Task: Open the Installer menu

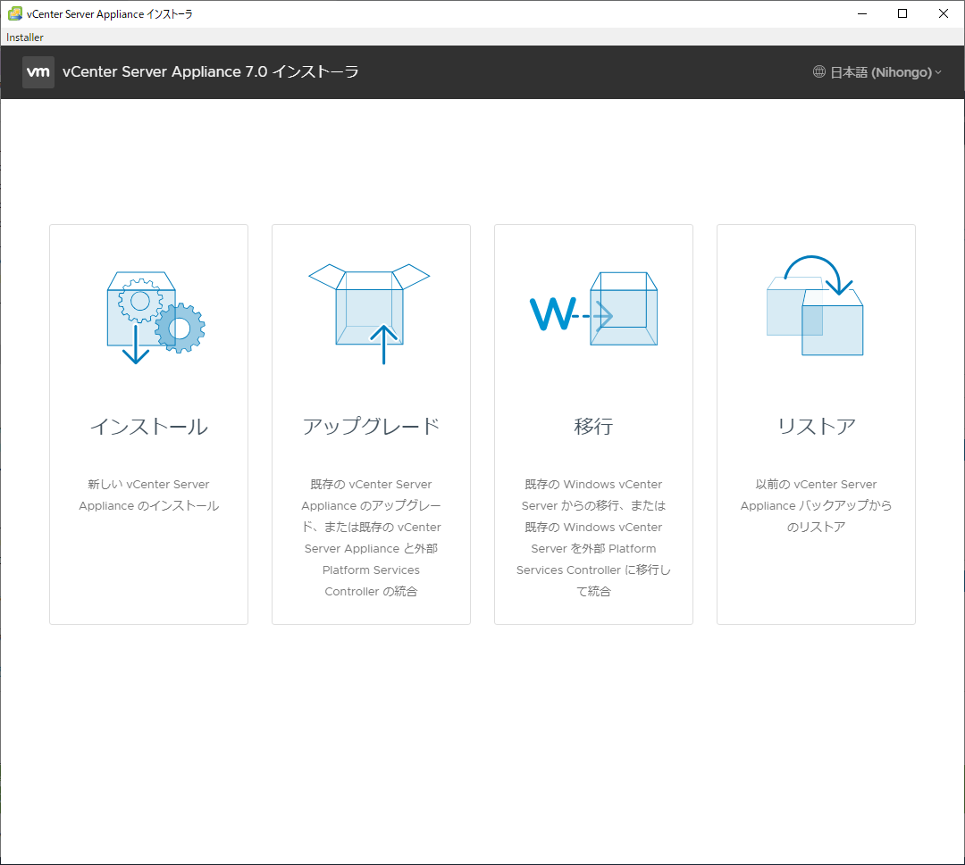Action: (25, 37)
